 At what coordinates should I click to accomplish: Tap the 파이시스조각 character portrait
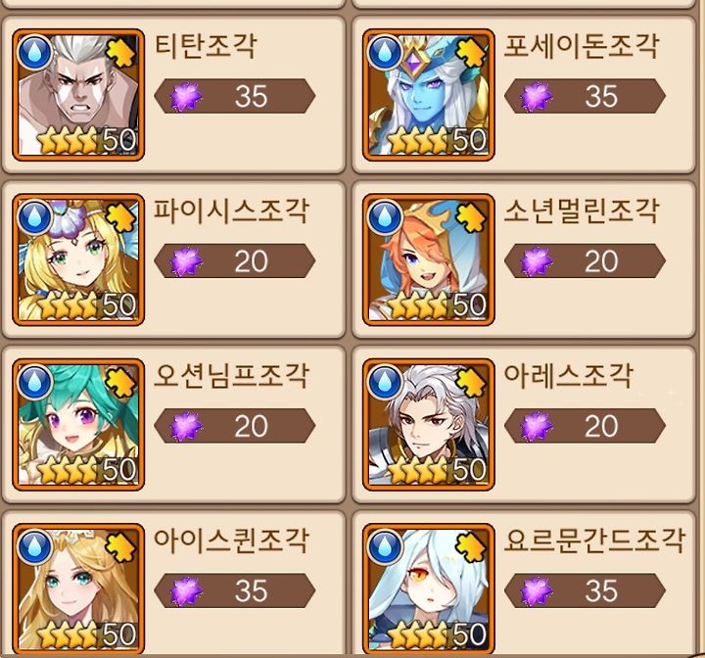click(78, 259)
